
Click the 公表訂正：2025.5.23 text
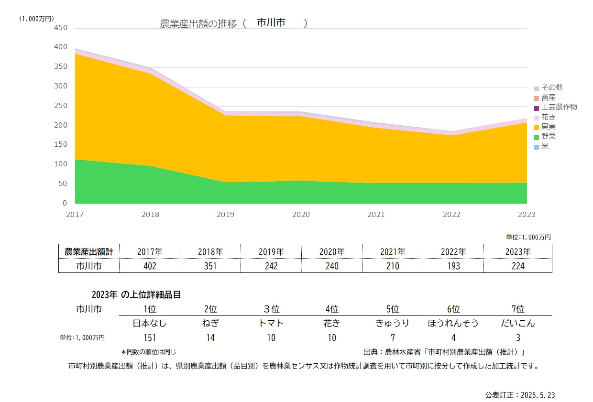[520, 394]
